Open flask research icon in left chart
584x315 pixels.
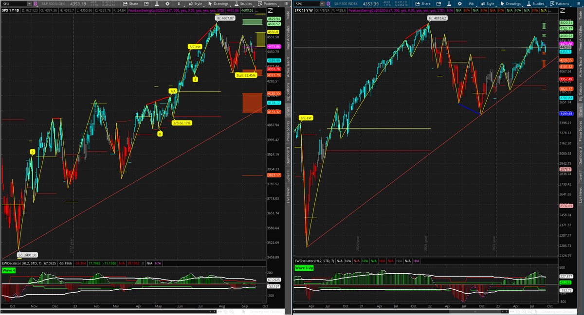point(157,3)
